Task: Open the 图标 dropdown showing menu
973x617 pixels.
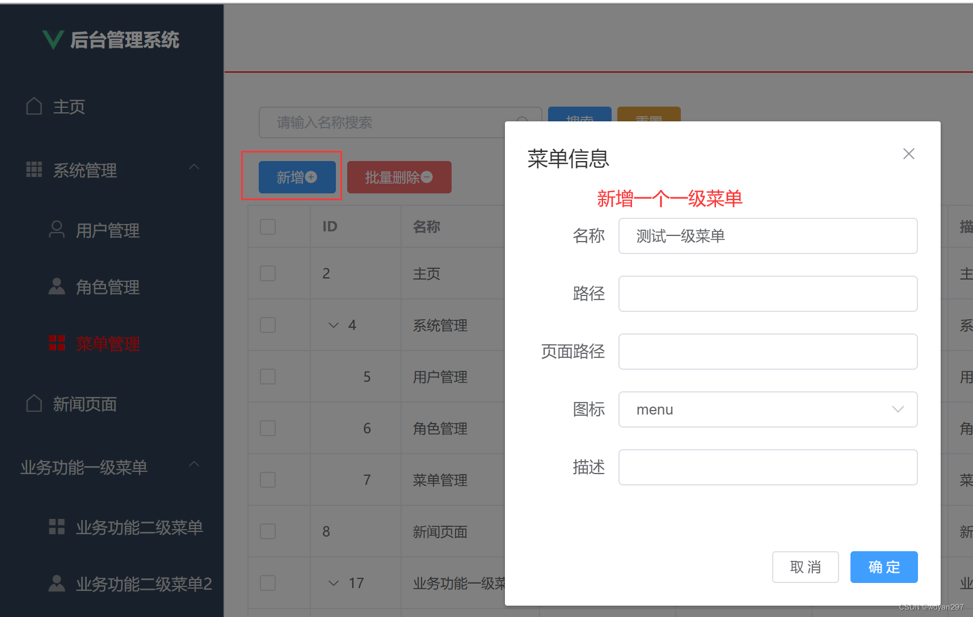Action: tap(768, 409)
